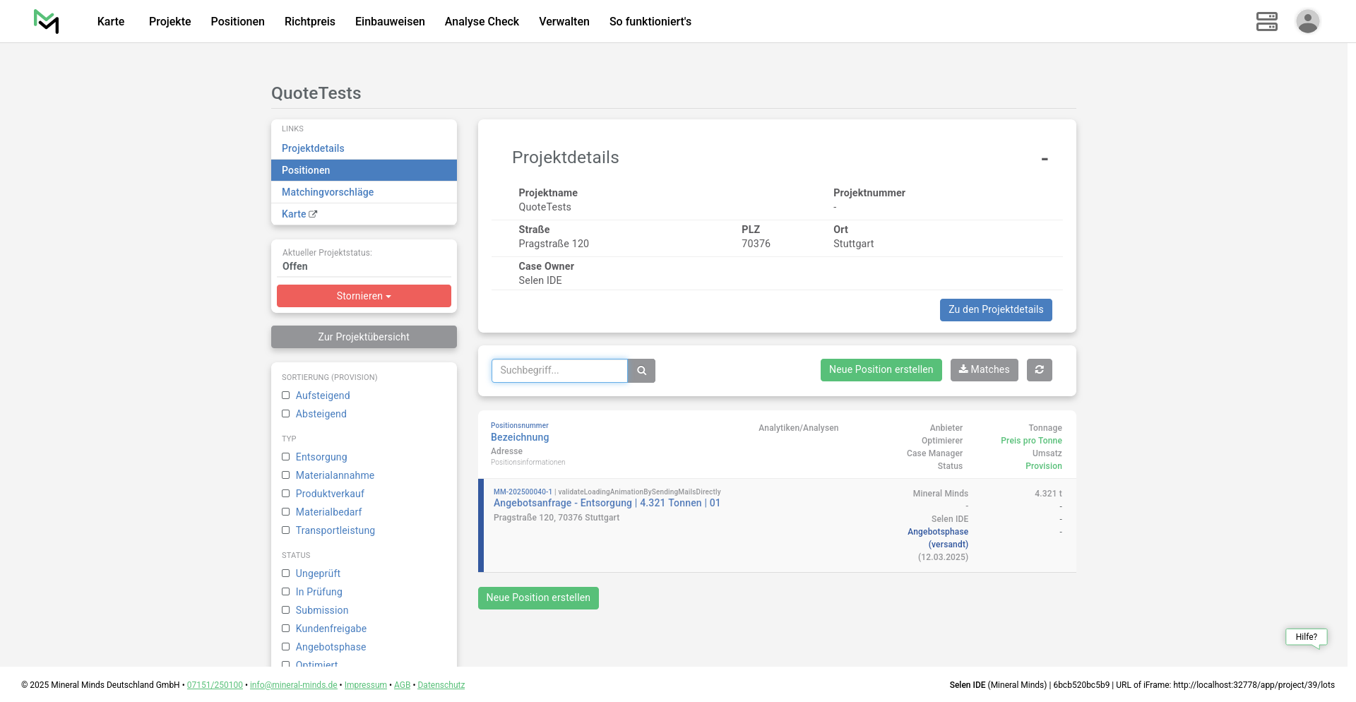
Task: Expand the Stornieren dropdown
Action: [364, 296]
